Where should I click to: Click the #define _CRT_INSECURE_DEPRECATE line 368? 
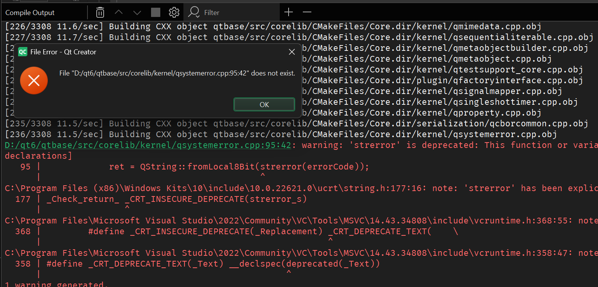point(237,232)
